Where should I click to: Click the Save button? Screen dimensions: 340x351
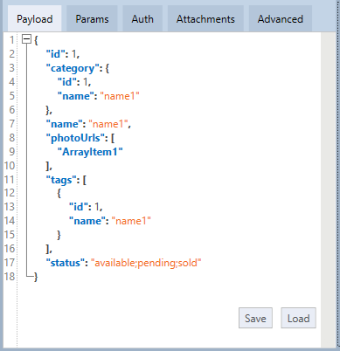point(255,318)
